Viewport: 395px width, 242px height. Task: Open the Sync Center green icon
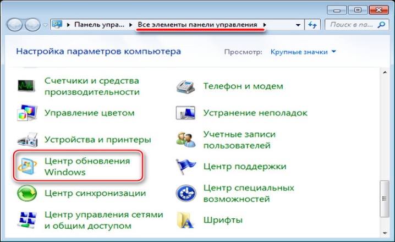point(27,193)
